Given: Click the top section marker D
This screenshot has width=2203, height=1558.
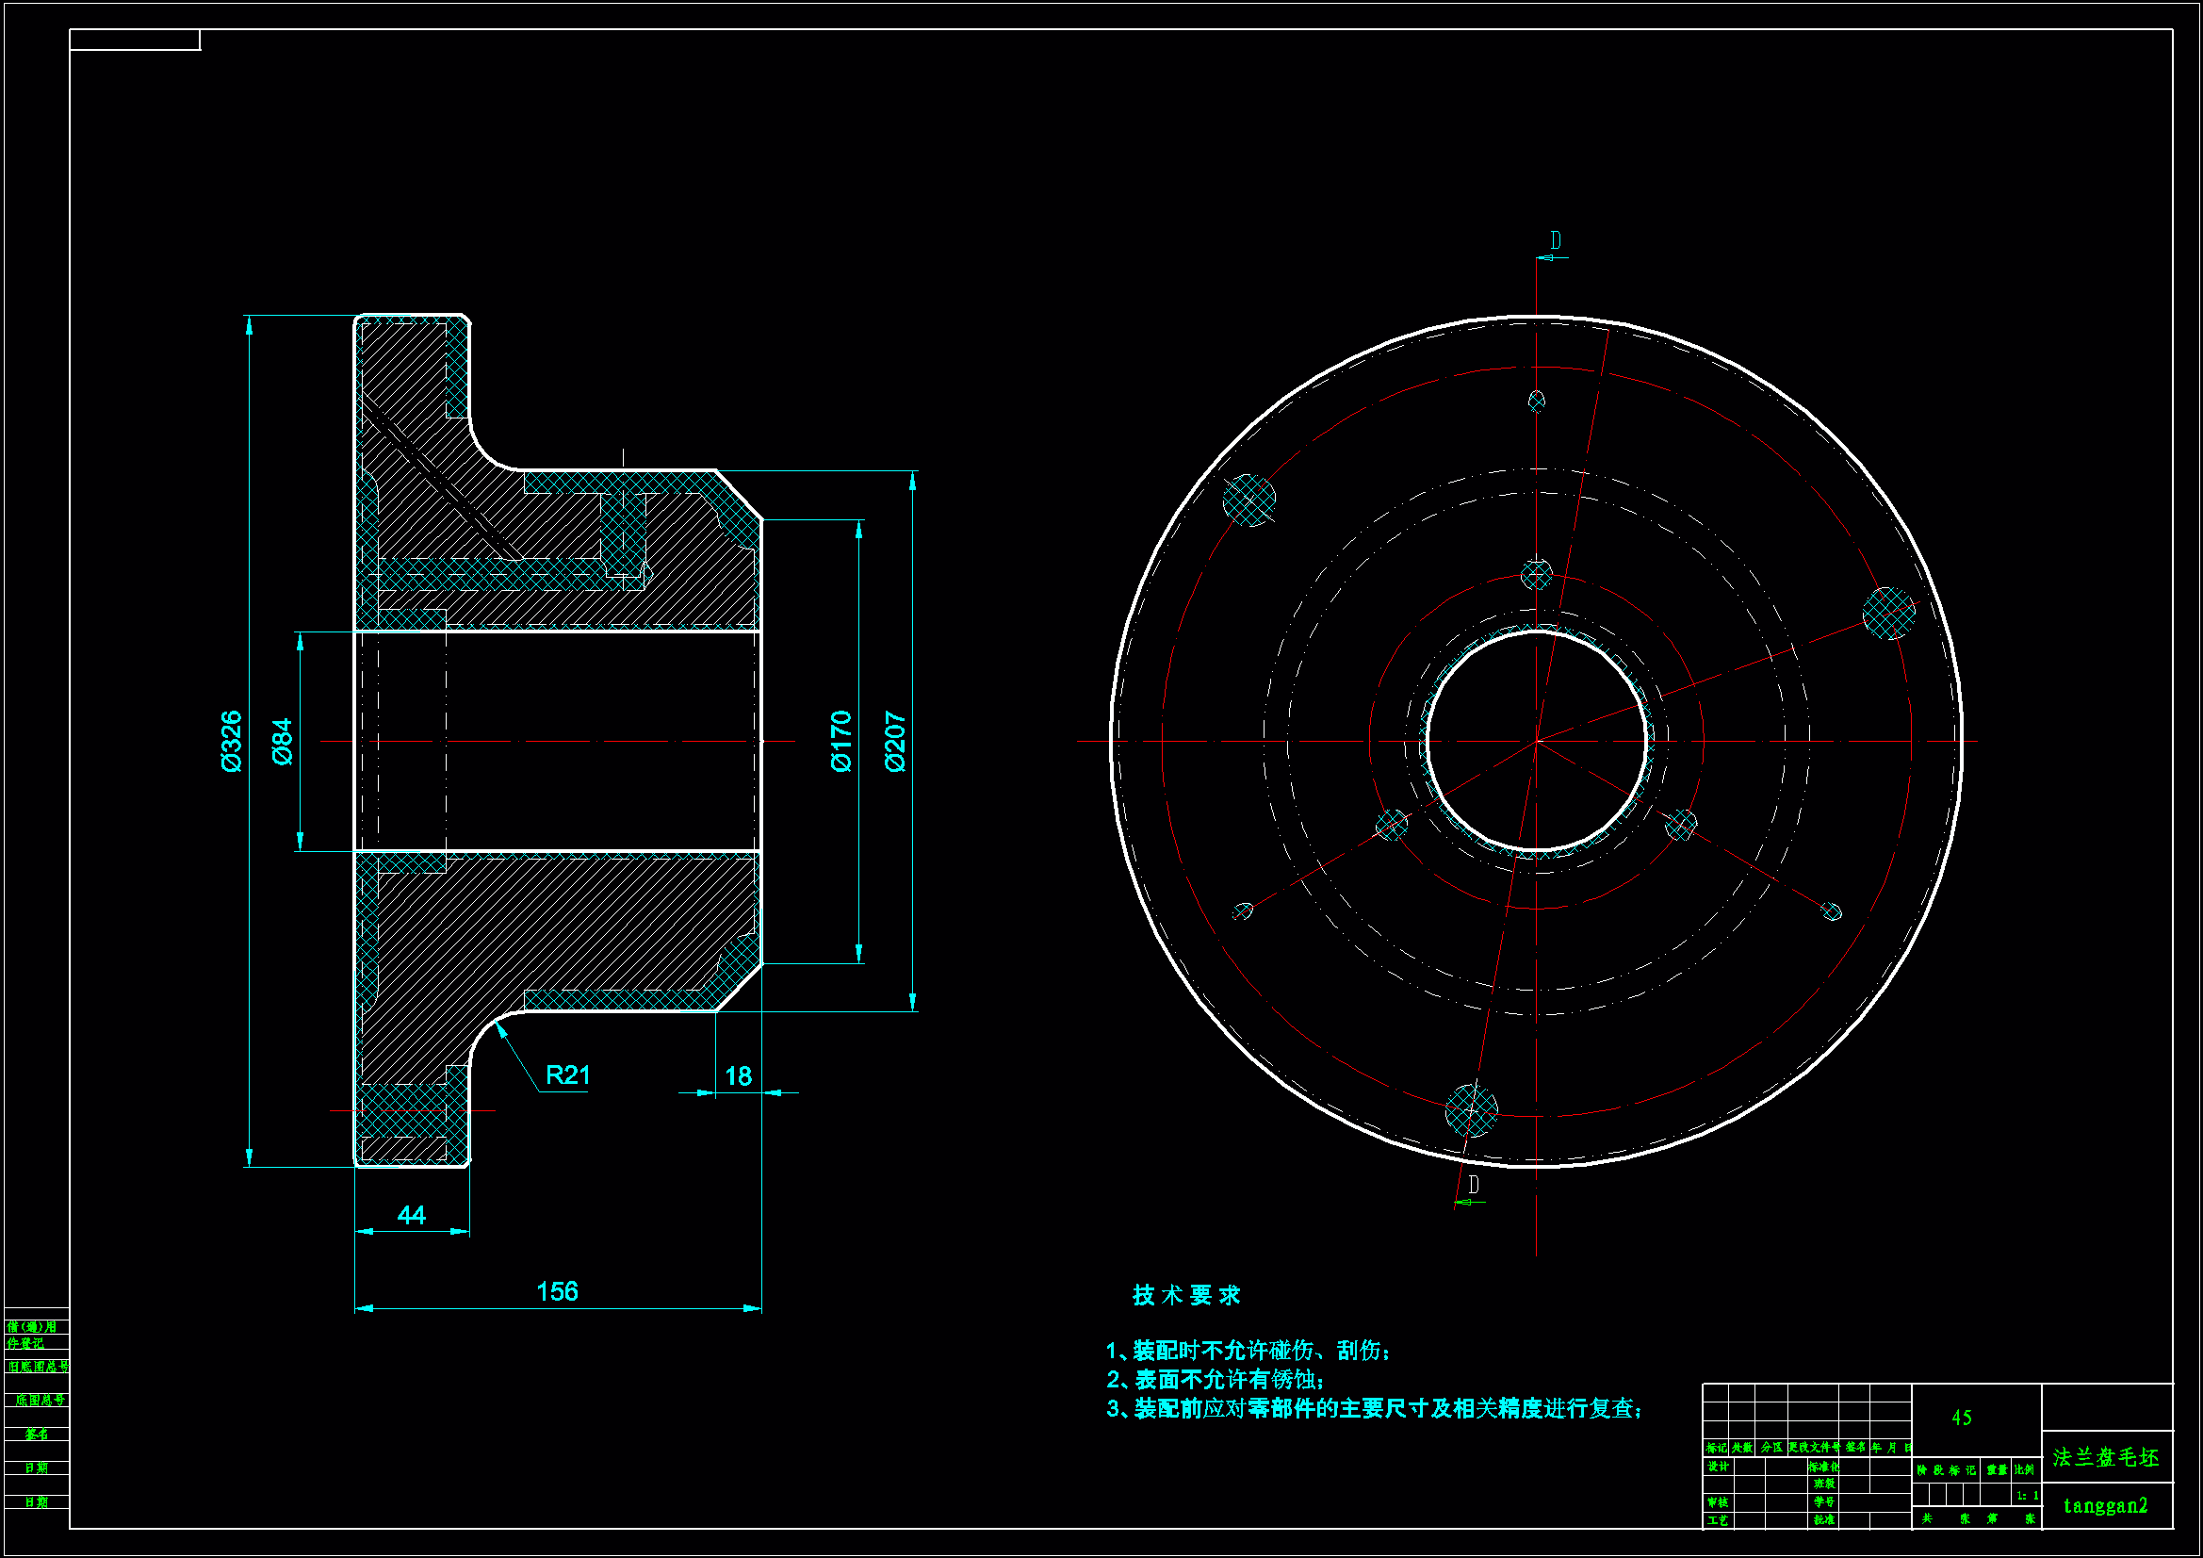Looking at the screenshot, I should [x=1556, y=240].
